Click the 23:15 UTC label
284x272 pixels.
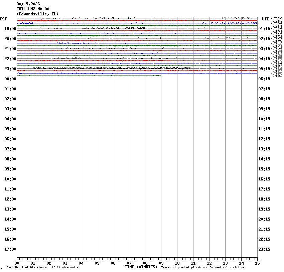click(264, 249)
